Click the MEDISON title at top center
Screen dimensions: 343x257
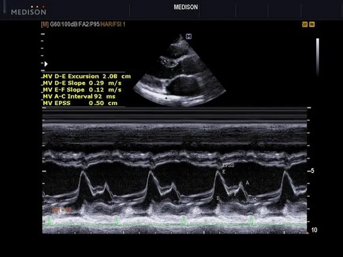tap(186, 8)
